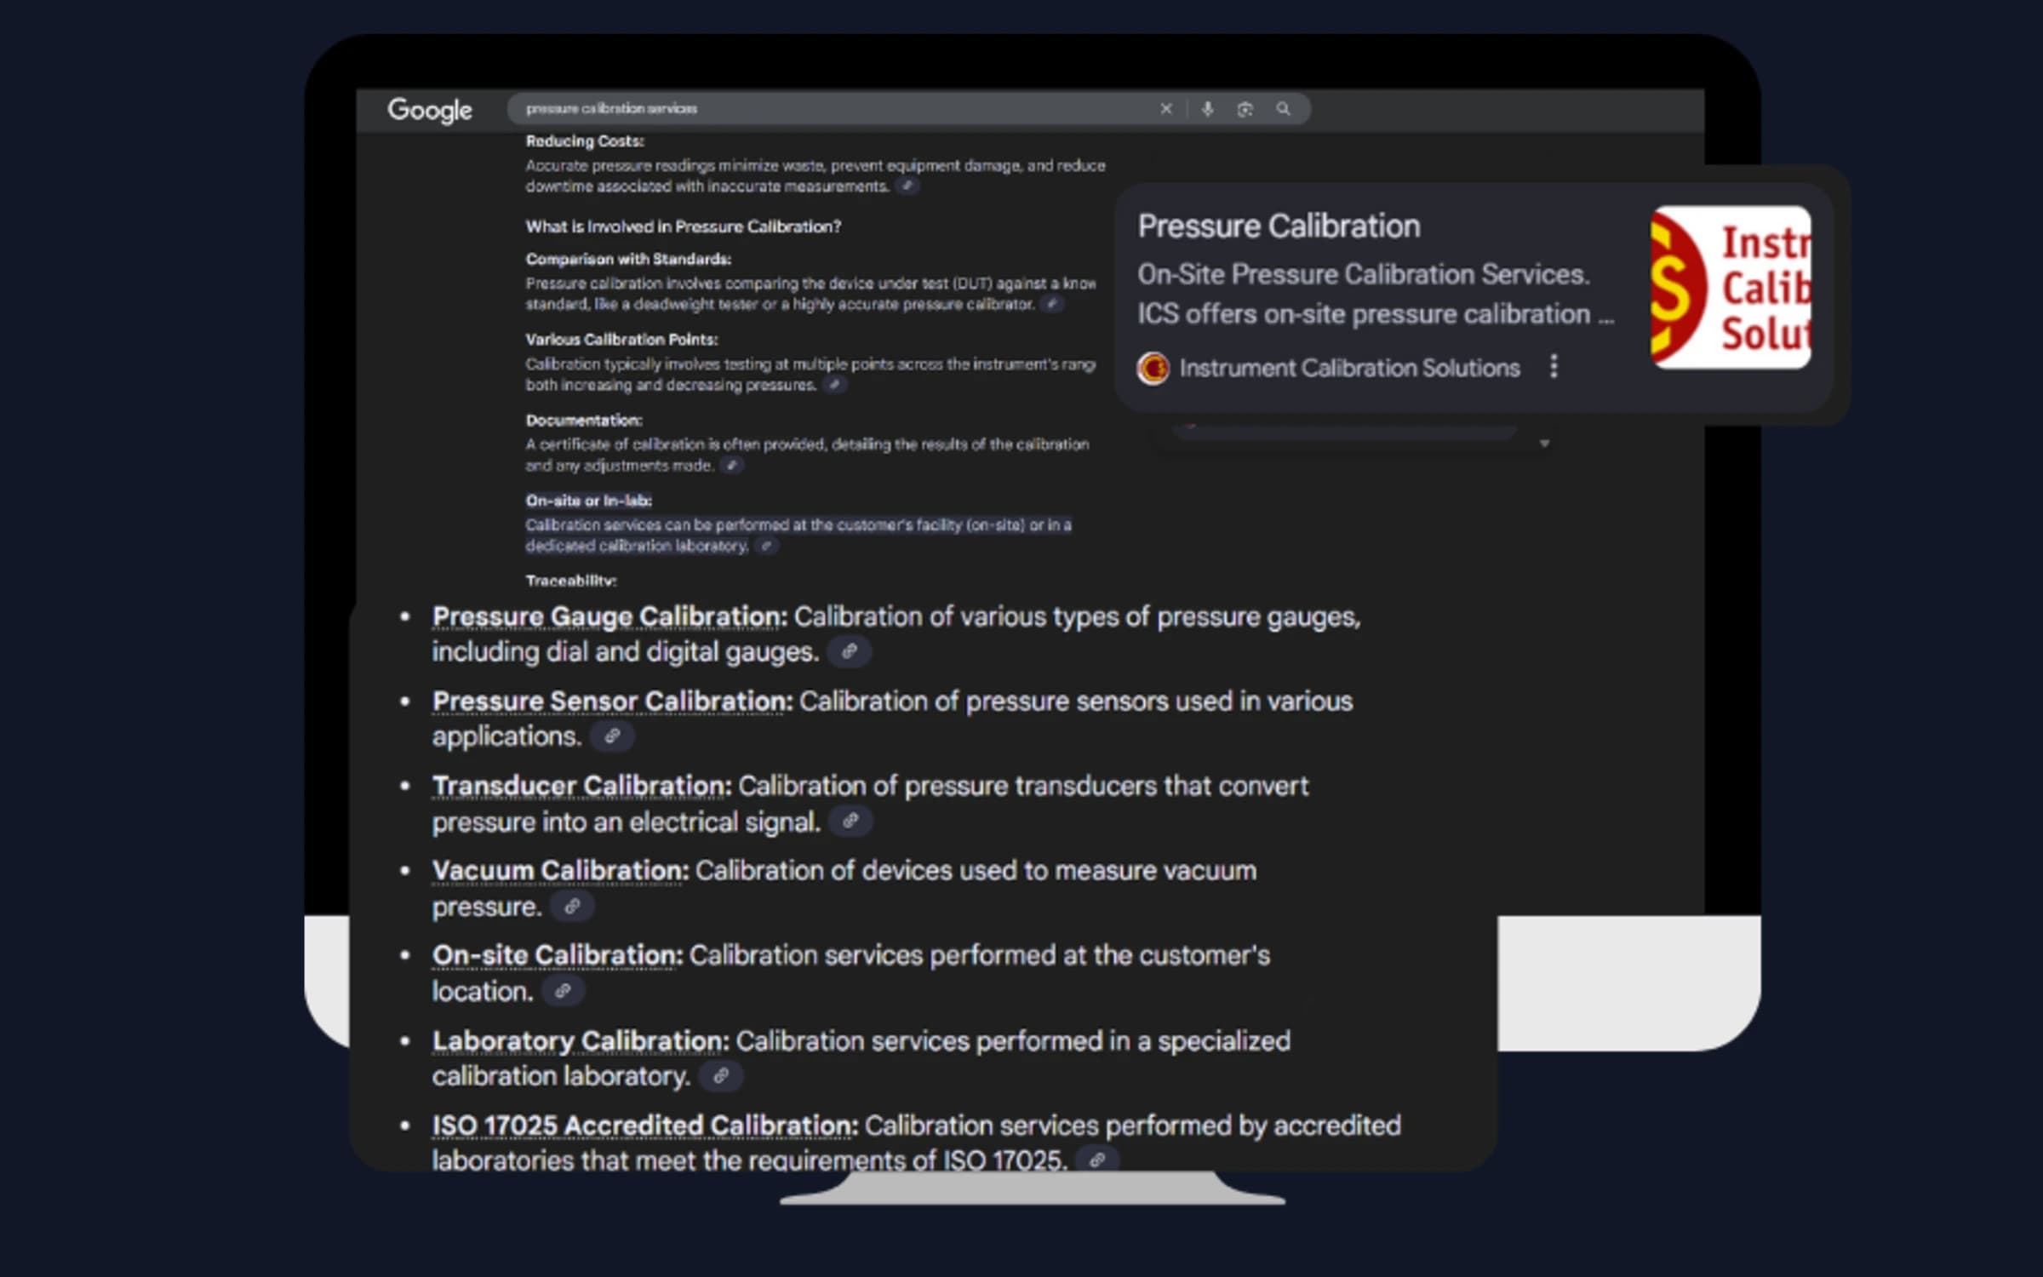
Task: Click the link icon after 'Various Calibration Points' paragraph
Action: click(835, 385)
